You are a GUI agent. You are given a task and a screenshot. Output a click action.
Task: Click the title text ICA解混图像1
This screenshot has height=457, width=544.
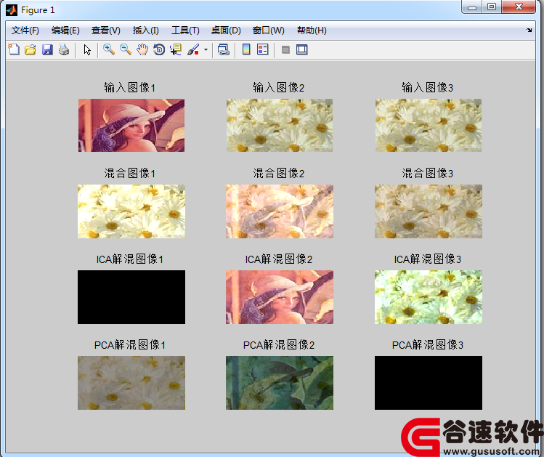point(130,259)
